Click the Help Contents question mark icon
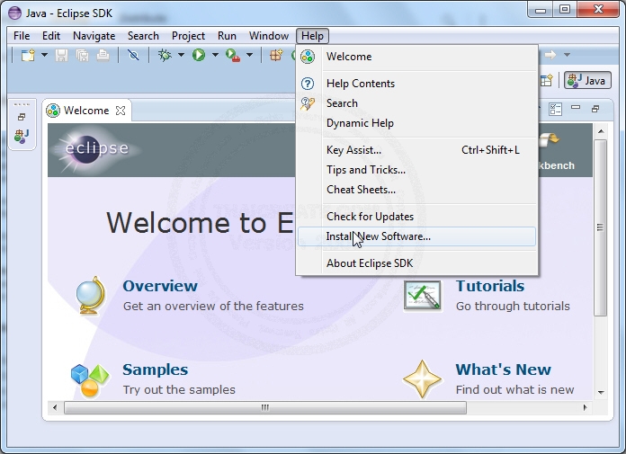Image resolution: width=626 pixels, height=454 pixels. 308,84
